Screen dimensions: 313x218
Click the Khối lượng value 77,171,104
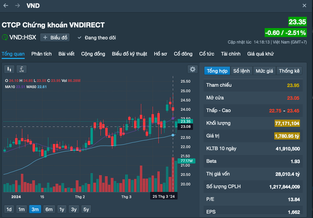pos(287,123)
